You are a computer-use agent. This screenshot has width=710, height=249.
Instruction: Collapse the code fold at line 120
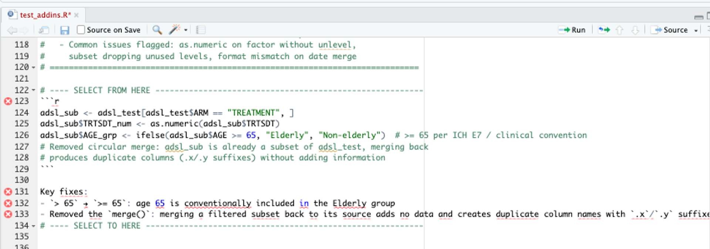click(34, 68)
